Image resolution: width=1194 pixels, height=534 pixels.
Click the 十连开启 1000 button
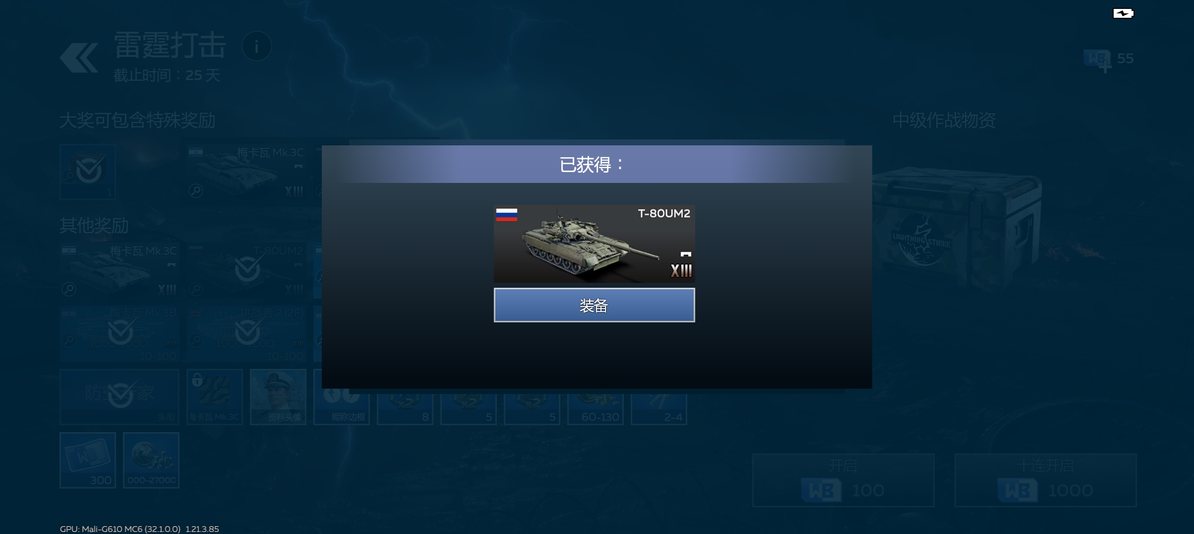(1045, 480)
